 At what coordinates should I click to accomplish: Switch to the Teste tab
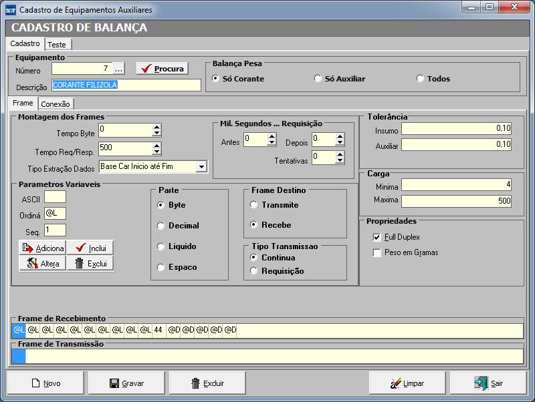coord(57,44)
